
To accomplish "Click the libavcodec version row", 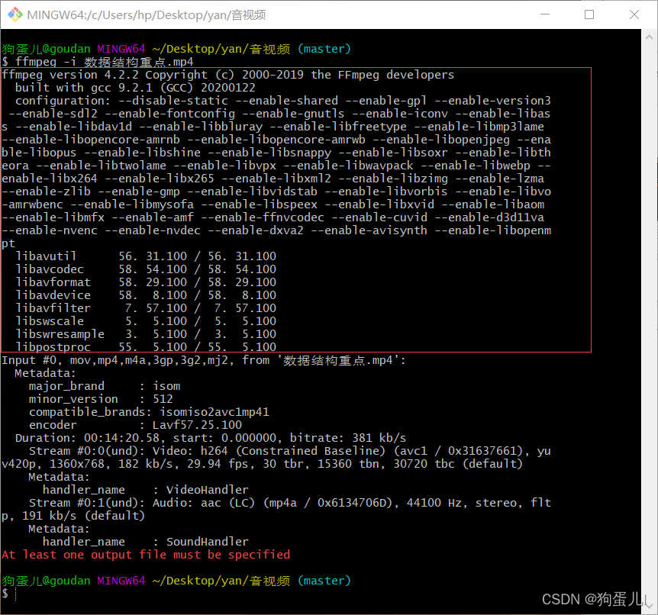I will [x=146, y=269].
